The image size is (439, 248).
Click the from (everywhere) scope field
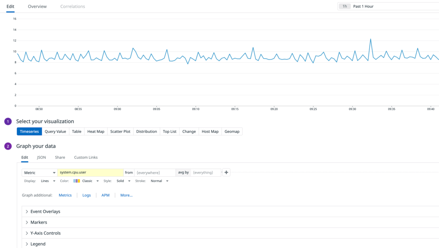pyautogui.click(x=155, y=172)
